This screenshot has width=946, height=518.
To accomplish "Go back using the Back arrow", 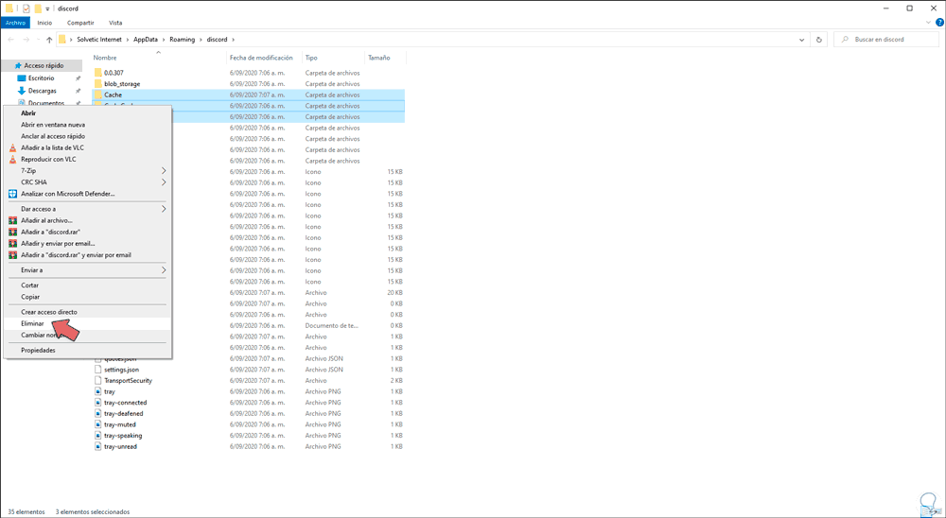I will coord(10,40).
